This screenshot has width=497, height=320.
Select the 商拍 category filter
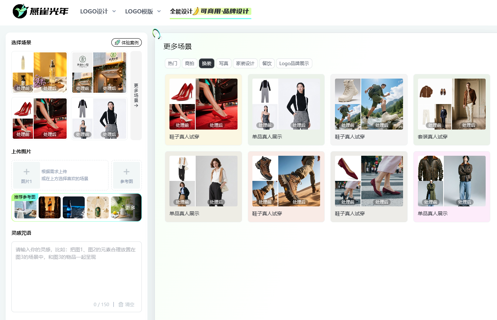190,63
